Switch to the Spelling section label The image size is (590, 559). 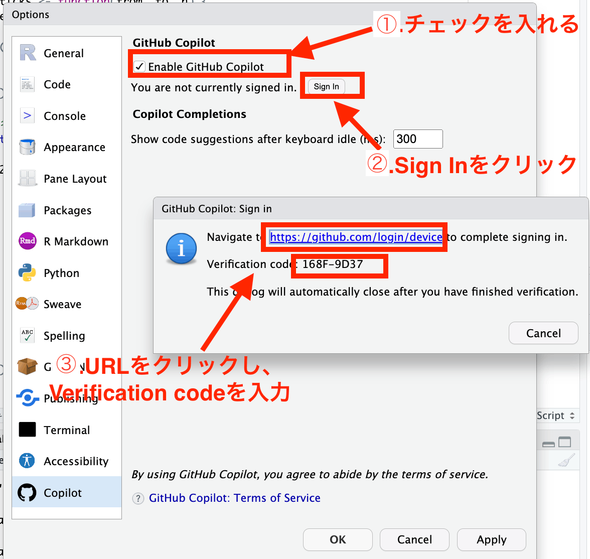pyautogui.click(x=64, y=336)
